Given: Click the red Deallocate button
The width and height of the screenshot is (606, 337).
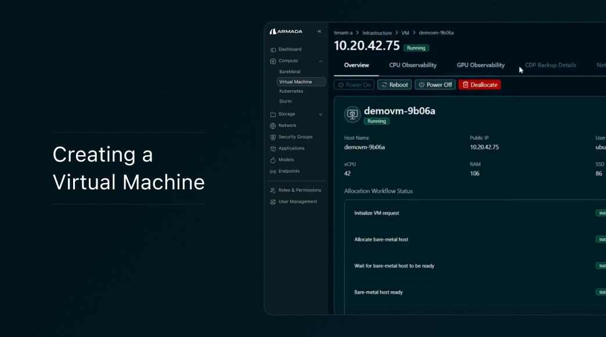Looking at the screenshot, I should [x=479, y=85].
